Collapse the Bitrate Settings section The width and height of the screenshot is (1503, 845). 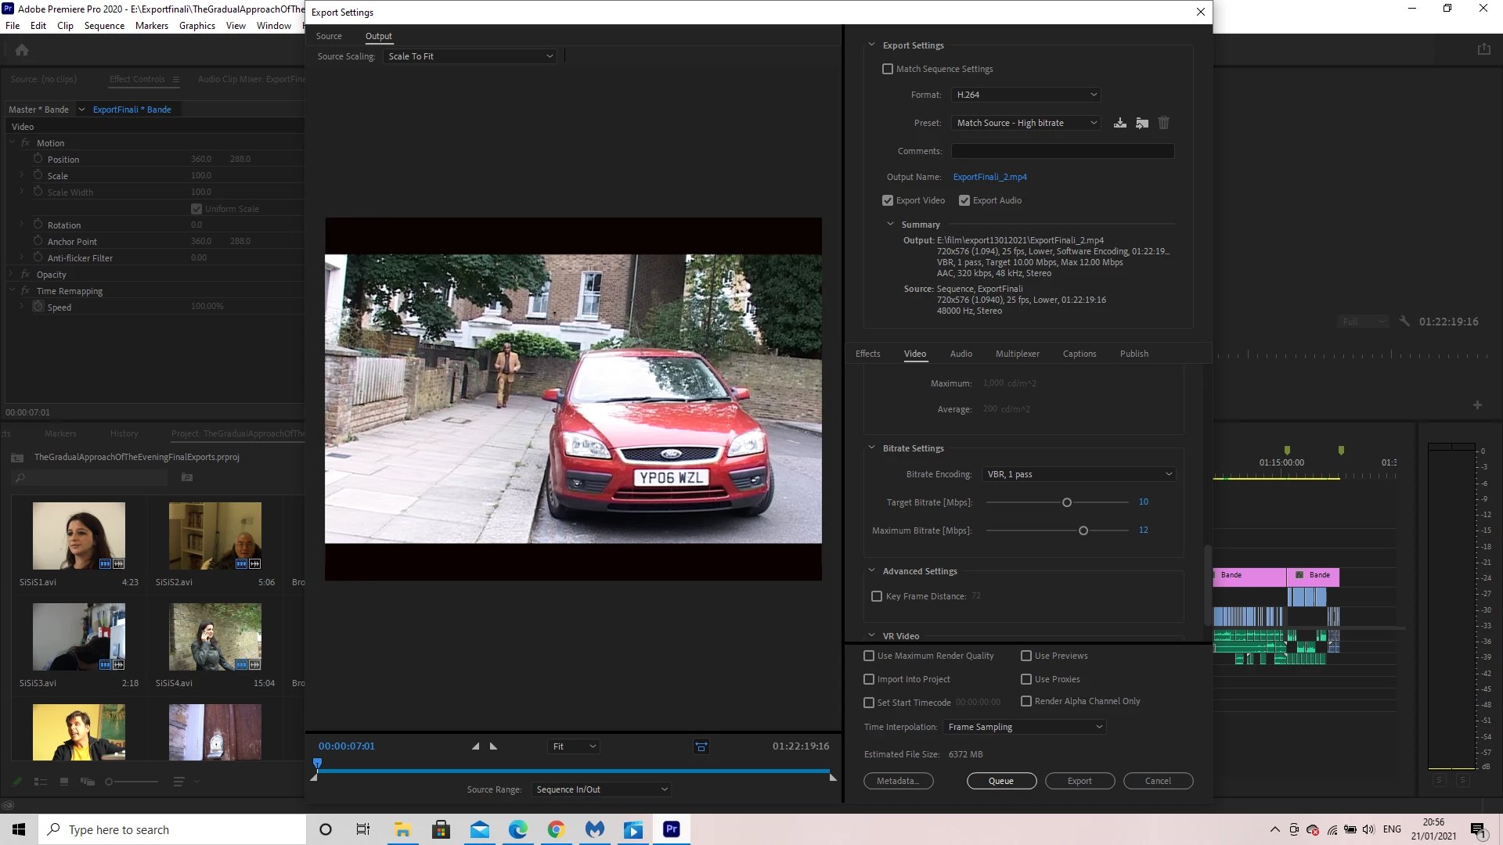pos(871,448)
